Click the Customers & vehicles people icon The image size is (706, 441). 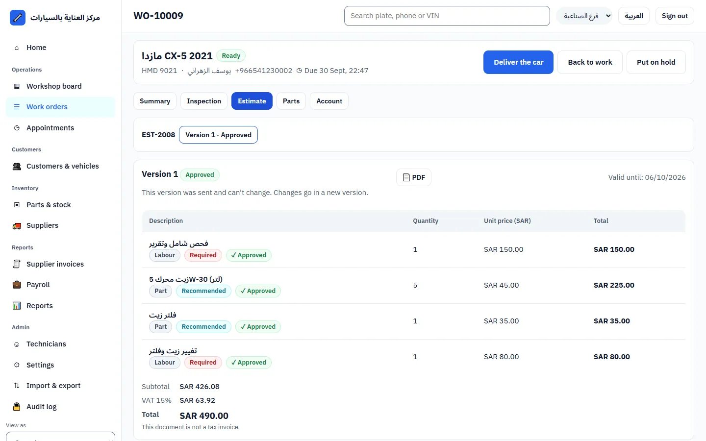pyautogui.click(x=17, y=166)
